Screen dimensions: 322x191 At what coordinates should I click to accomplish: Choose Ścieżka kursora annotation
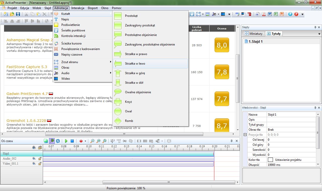(x=83, y=43)
